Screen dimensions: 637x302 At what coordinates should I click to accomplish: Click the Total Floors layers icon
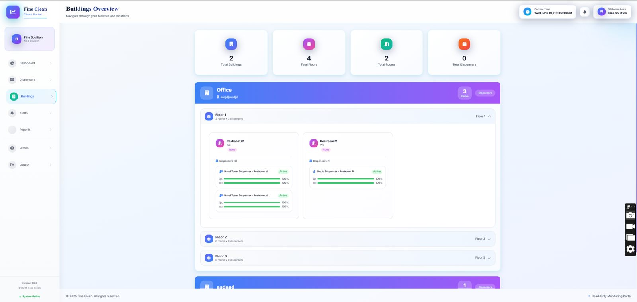(x=309, y=44)
